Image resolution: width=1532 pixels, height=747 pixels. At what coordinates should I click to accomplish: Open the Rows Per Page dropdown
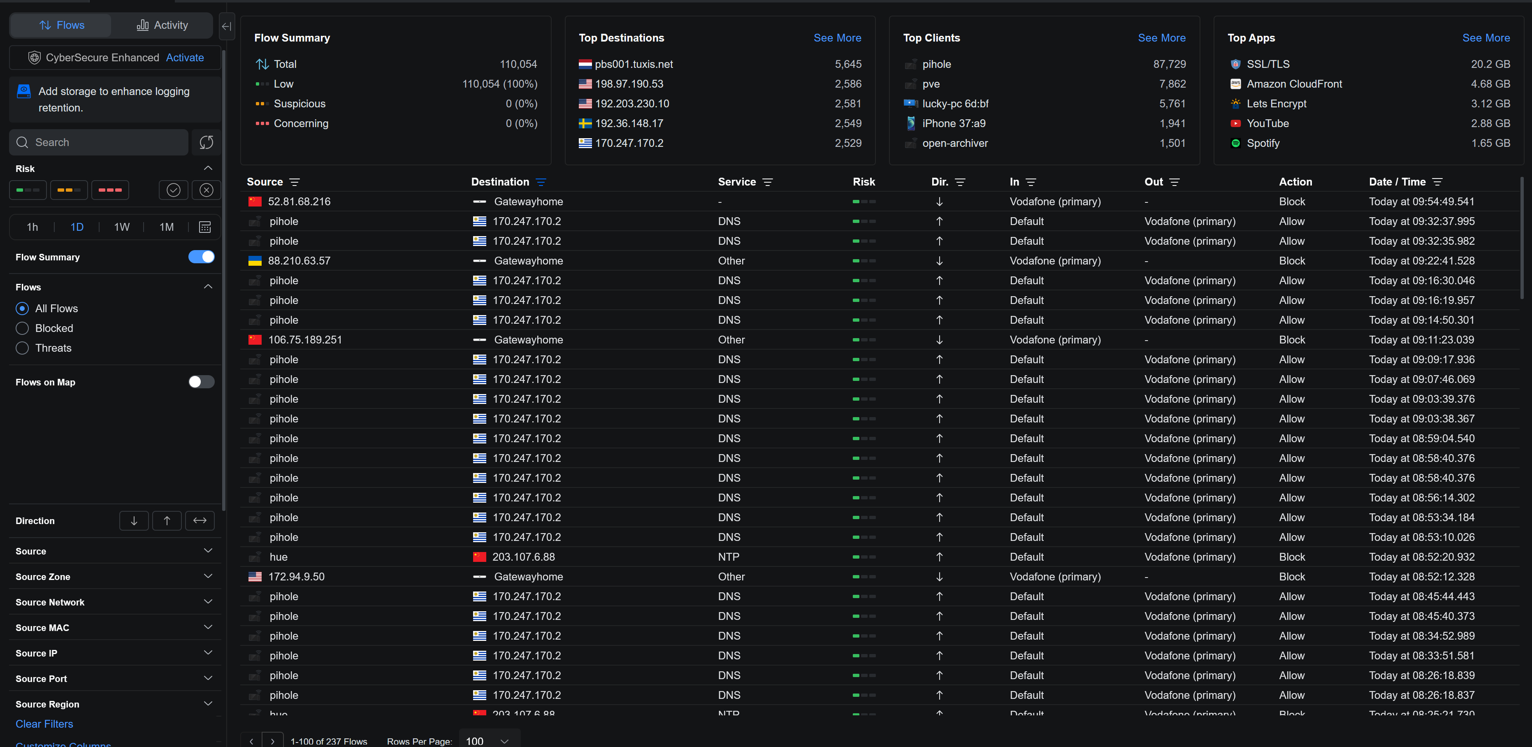click(x=489, y=740)
